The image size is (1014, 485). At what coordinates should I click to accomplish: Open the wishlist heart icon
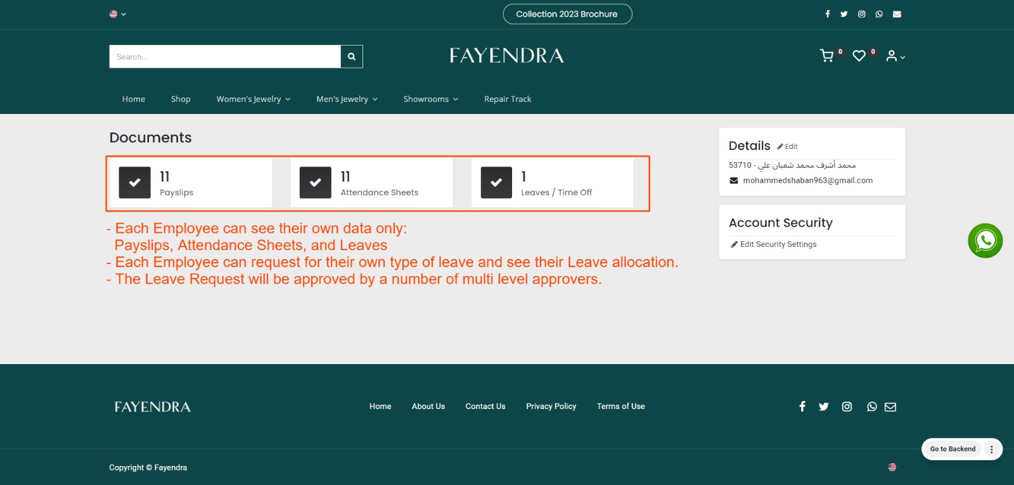tap(859, 56)
